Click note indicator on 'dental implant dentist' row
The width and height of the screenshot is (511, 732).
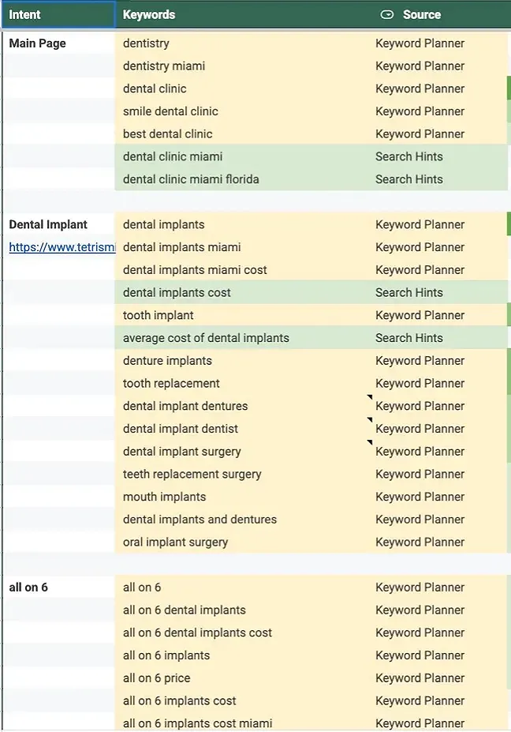click(370, 421)
